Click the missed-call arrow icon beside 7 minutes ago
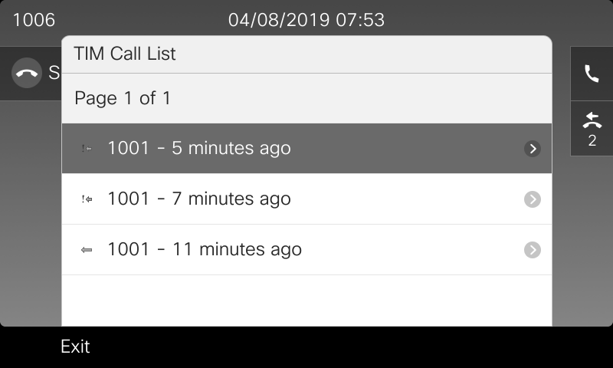Image resolution: width=613 pixels, height=368 pixels. coord(87,199)
